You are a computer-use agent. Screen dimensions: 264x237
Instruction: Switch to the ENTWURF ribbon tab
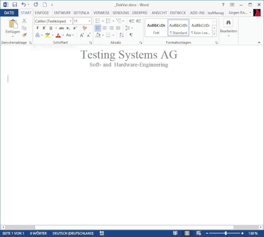pyautogui.click(x=63, y=13)
